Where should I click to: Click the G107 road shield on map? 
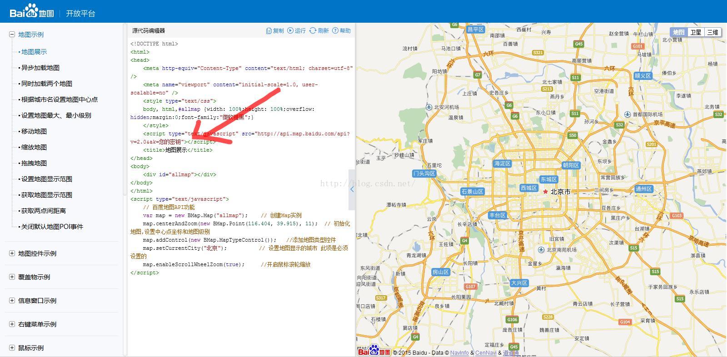[471, 287]
